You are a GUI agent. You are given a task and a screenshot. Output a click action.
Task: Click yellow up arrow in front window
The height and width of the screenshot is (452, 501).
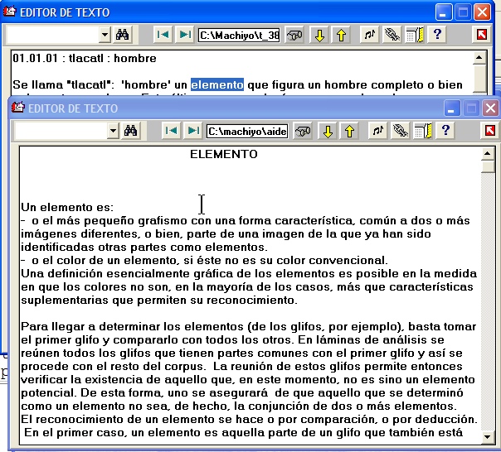click(349, 131)
